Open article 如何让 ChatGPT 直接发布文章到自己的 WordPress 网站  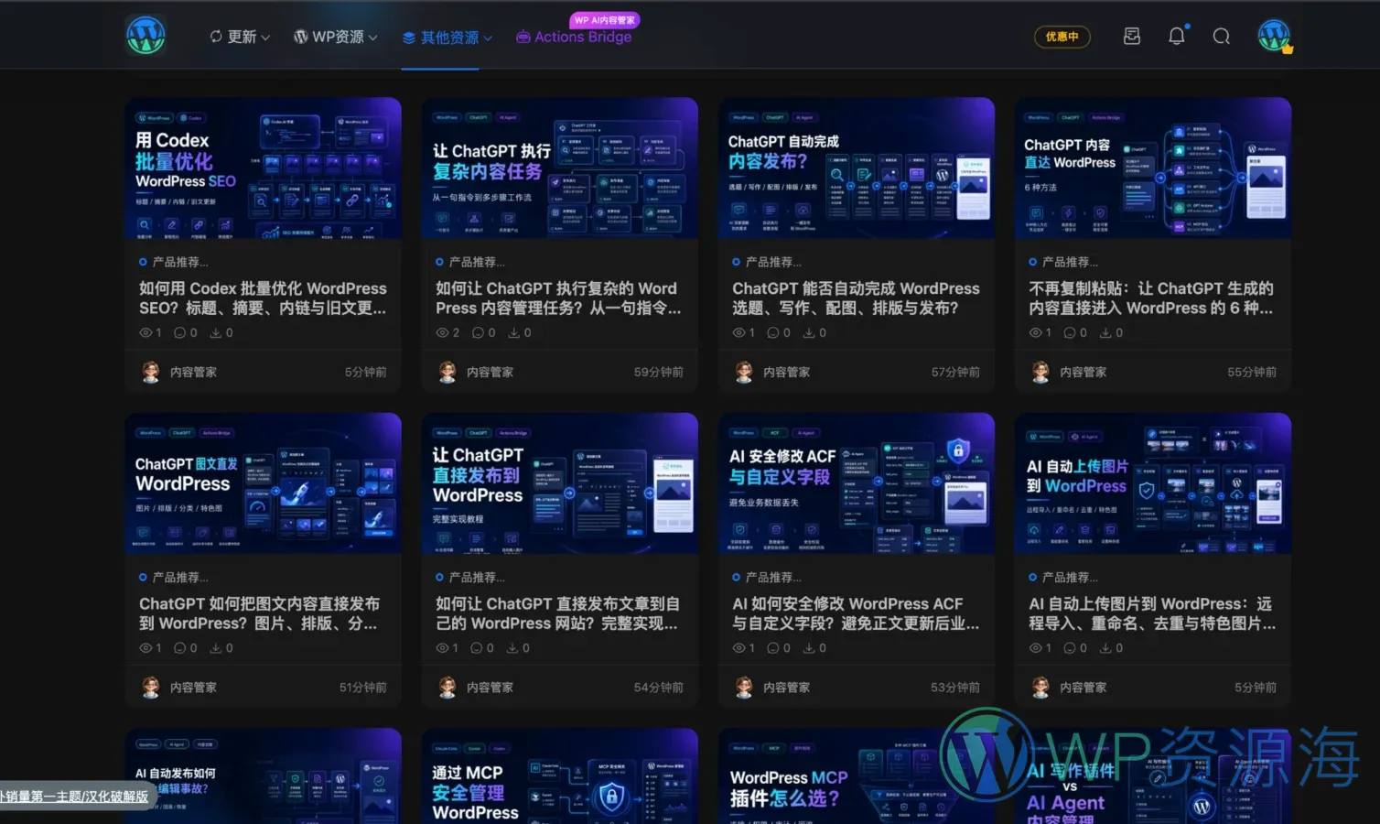tap(558, 613)
